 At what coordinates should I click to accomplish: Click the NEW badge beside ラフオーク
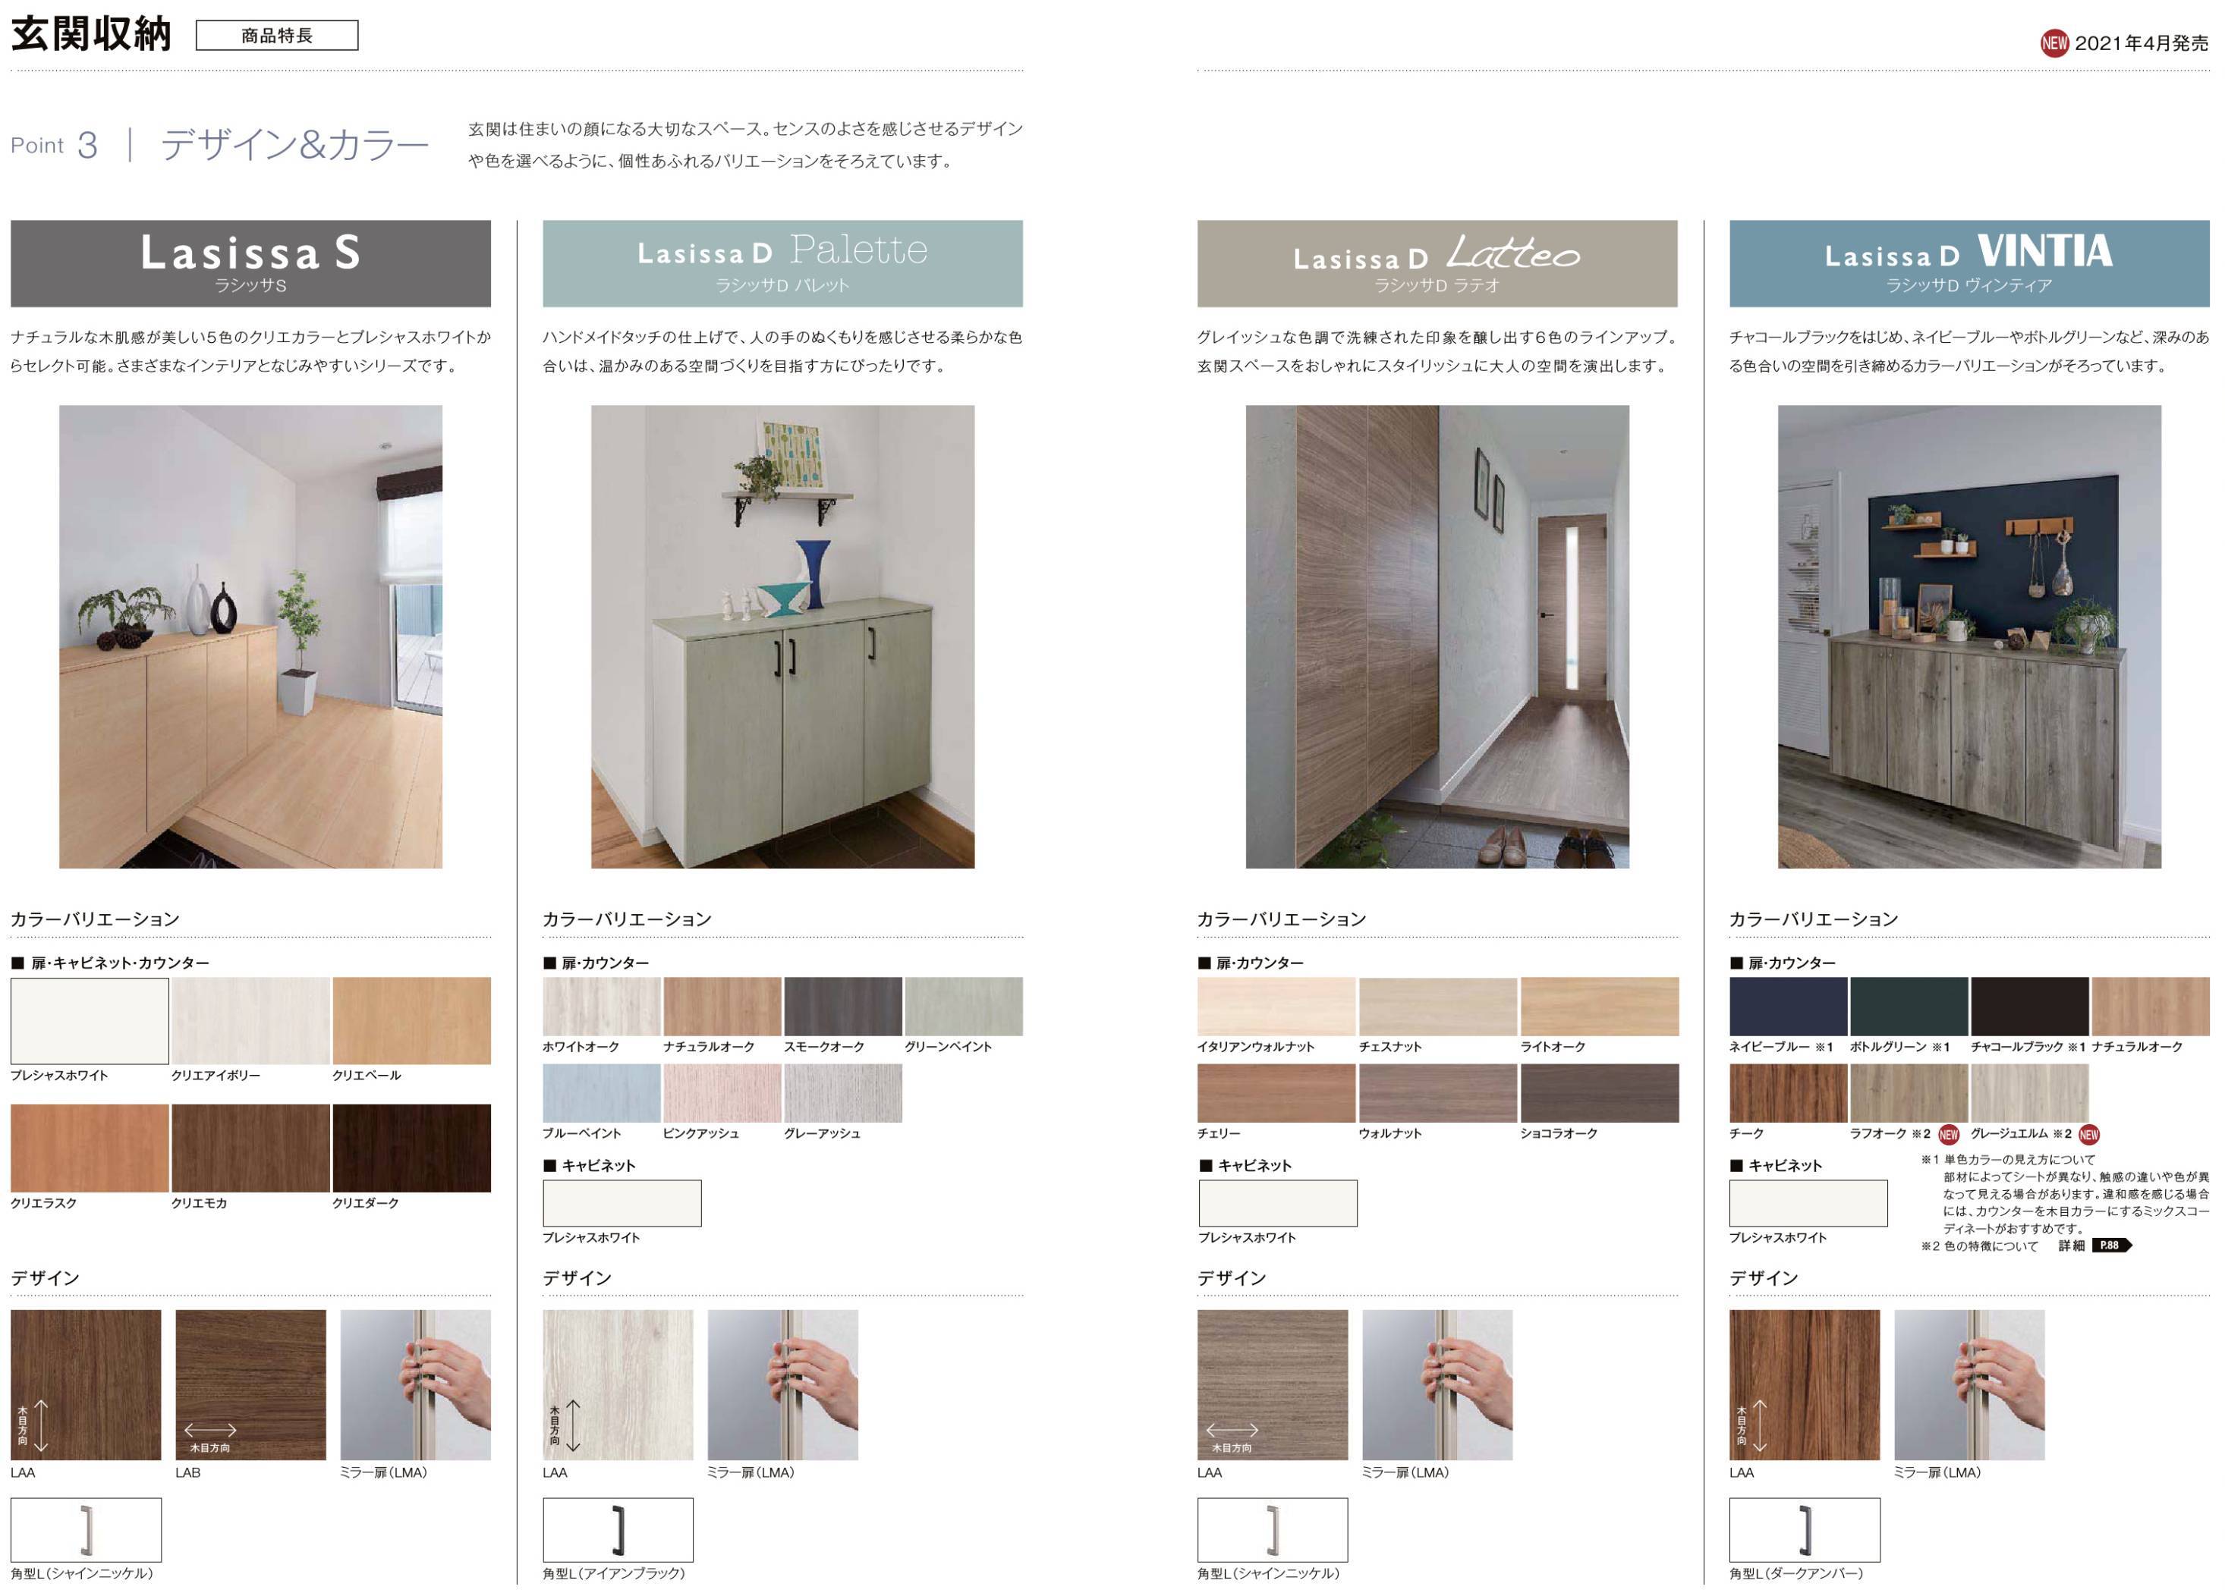coord(1948,1134)
